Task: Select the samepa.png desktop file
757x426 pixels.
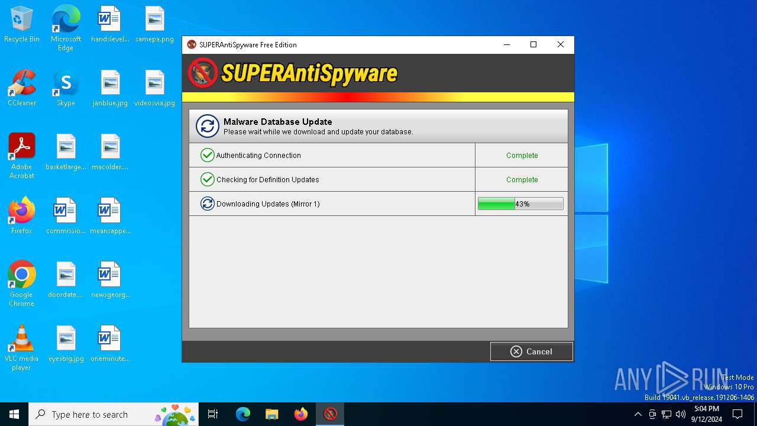Action: click(154, 25)
